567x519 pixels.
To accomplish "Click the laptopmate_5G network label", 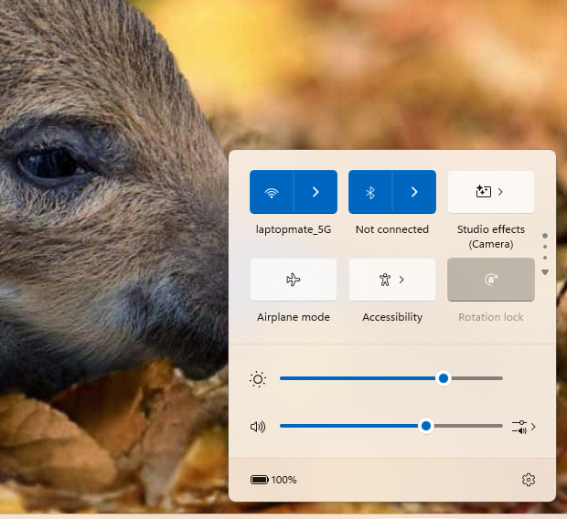I will 294,229.
